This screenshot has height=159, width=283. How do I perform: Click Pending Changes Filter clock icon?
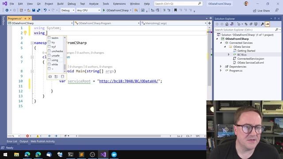239,24
